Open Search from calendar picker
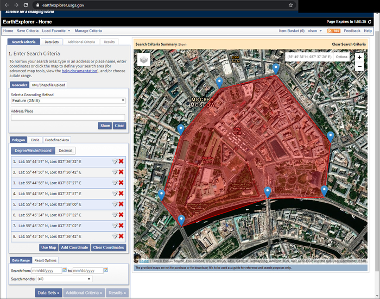The height and width of the screenshot is (299, 380). [65, 270]
